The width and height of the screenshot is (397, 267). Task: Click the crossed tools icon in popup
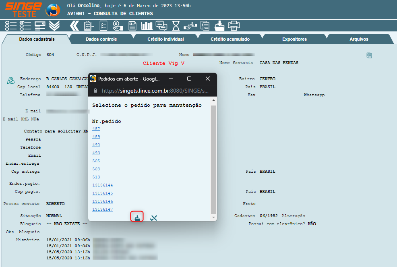click(153, 218)
